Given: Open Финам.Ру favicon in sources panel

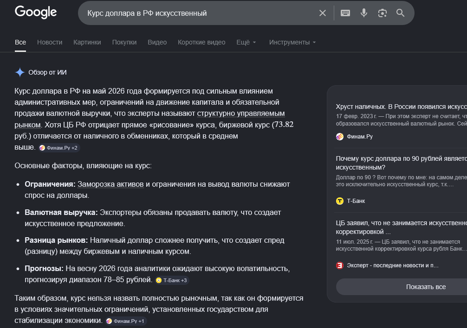Looking at the screenshot, I should point(339,137).
